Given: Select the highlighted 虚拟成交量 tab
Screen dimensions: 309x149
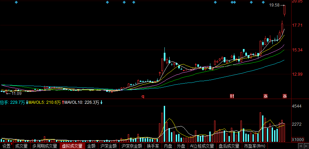Looking at the screenshot, I should click(x=72, y=146).
